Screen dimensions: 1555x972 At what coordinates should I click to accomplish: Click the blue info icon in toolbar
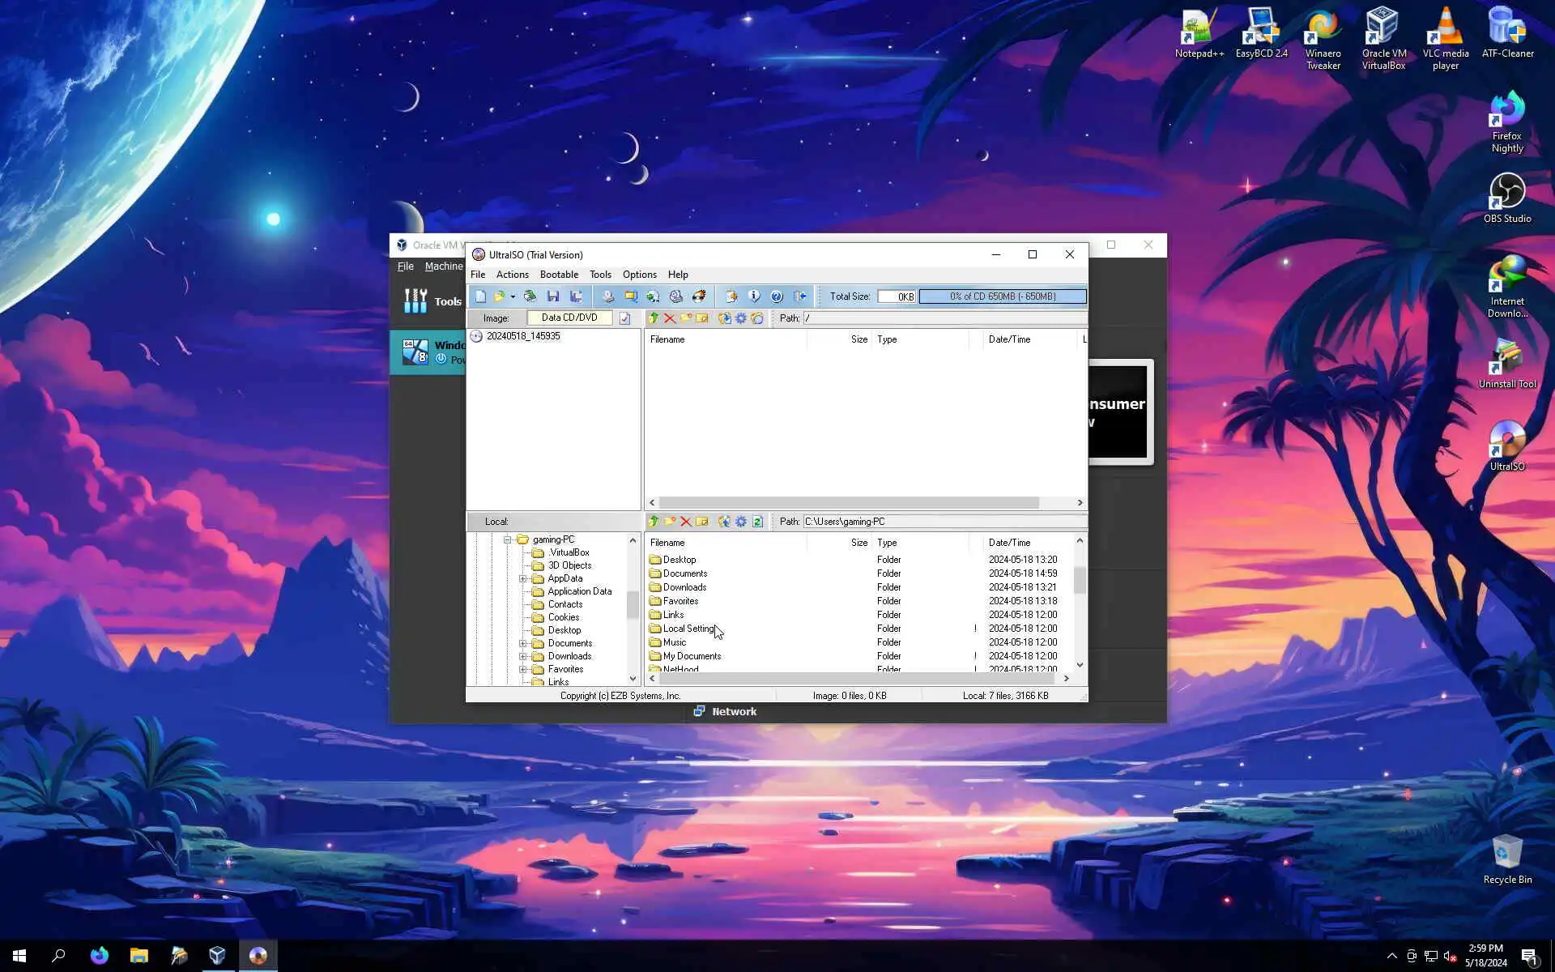[754, 296]
